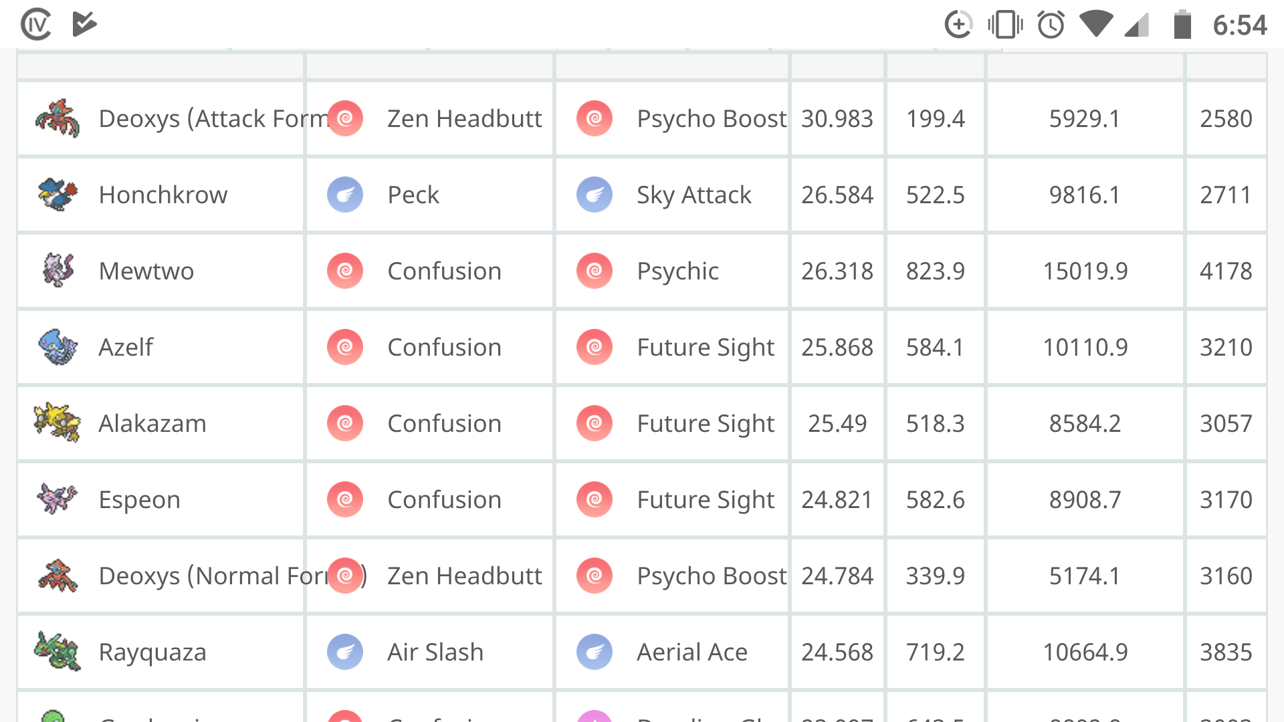Tap the psychic type icon beside Psychic
Viewport: 1284px width, 722px height.
pos(595,271)
